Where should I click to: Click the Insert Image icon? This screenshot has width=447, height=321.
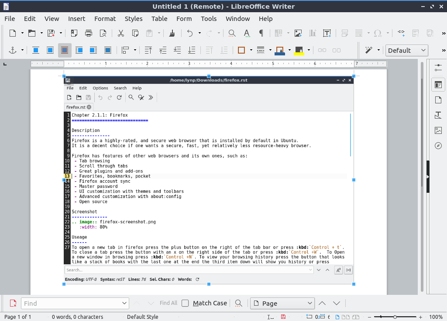[x=298, y=33]
